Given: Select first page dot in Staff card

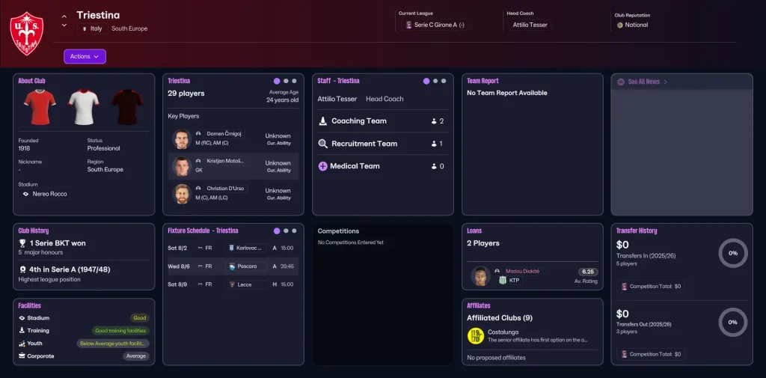Looking at the screenshot, I should pyautogui.click(x=426, y=81).
